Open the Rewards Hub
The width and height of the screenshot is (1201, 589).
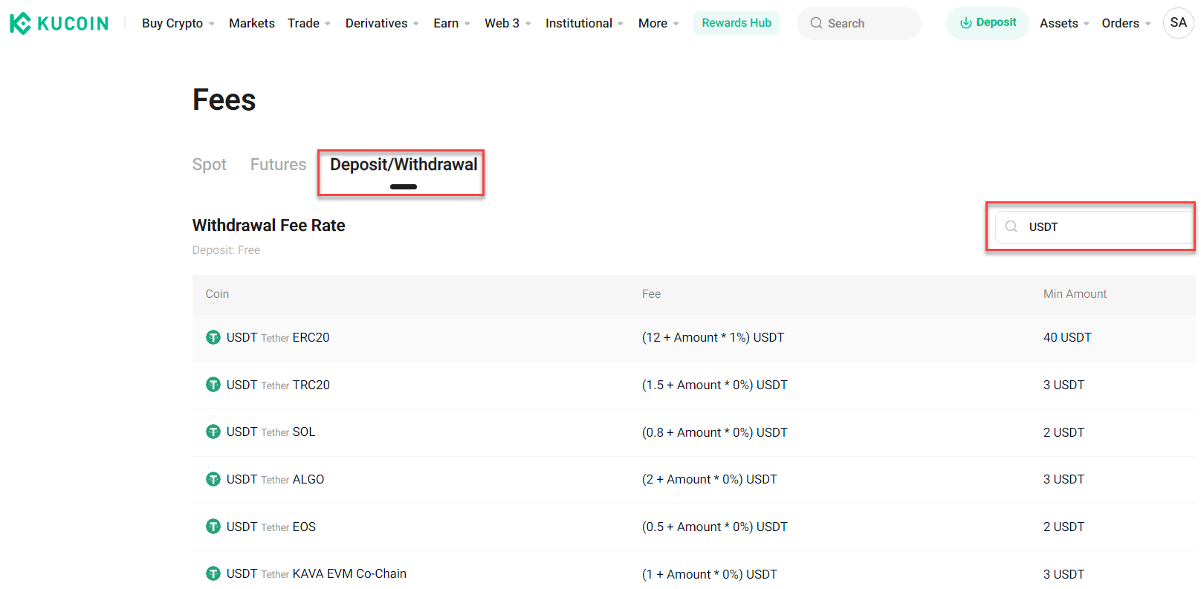click(x=737, y=23)
